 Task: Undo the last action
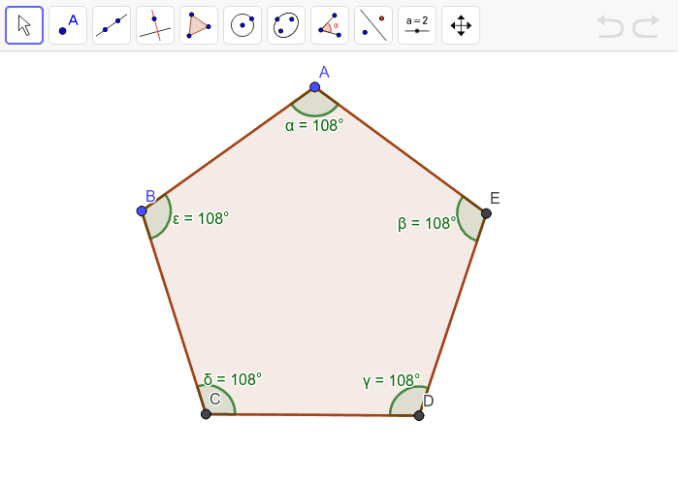coord(610,26)
